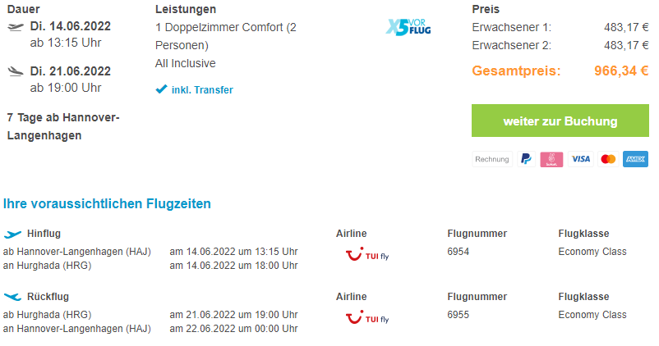Viewport: 659px width, 346px height.
Task: Click flight number 6954
Action: (459, 252)
